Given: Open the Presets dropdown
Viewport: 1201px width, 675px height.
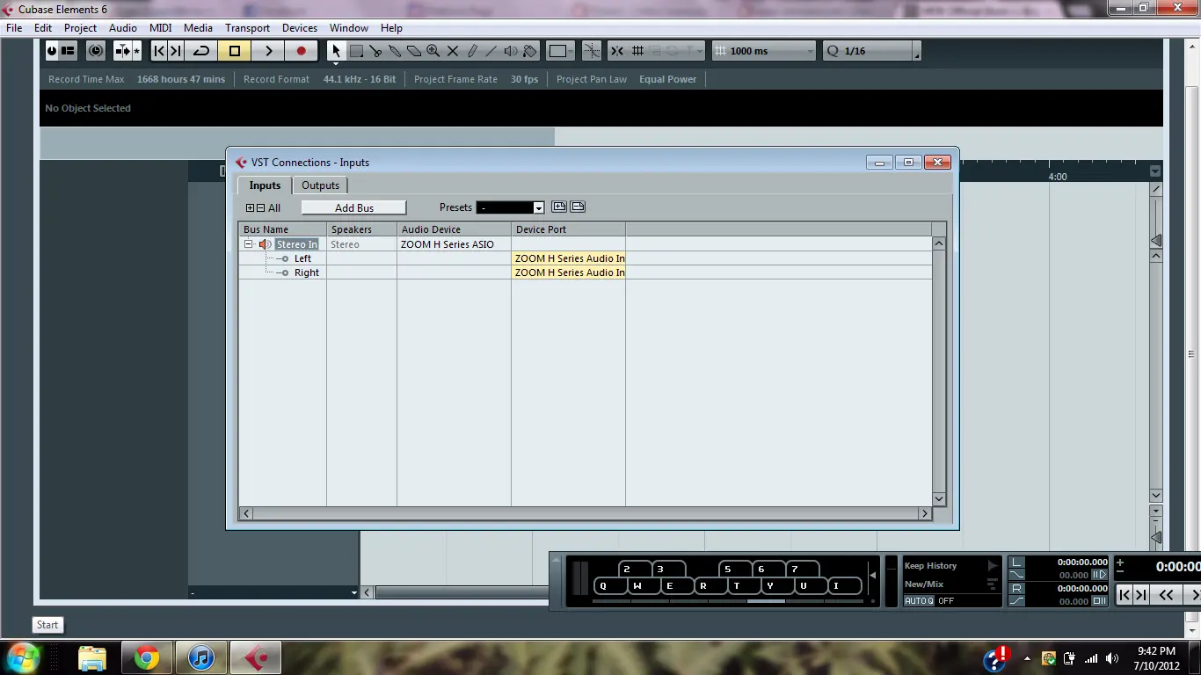Looking at the screenshot, I should [x=510, y=208].
